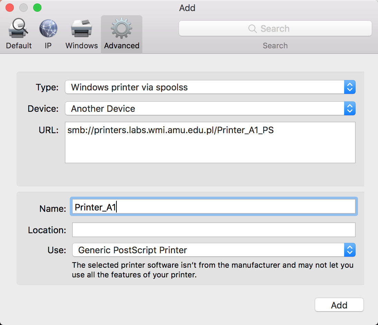378x325 pixels.
Task: Click the empty Location field
Action: pyautogui.click(x=214, y=230)
